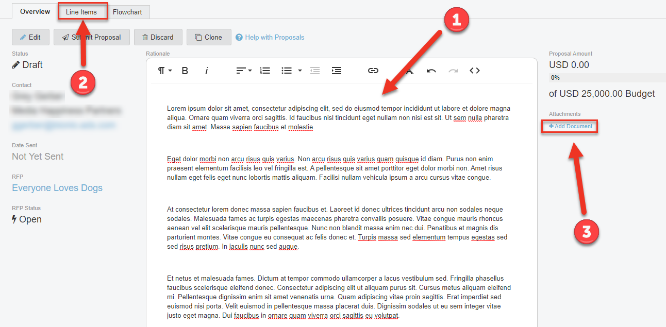The height and width of the screenshot is (327, 666).
Task: Toggle italic formatting in Rationale editor
Action: 206,71
